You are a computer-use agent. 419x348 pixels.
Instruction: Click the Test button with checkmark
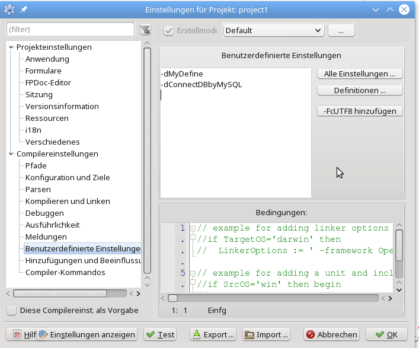tap(160, 334)
